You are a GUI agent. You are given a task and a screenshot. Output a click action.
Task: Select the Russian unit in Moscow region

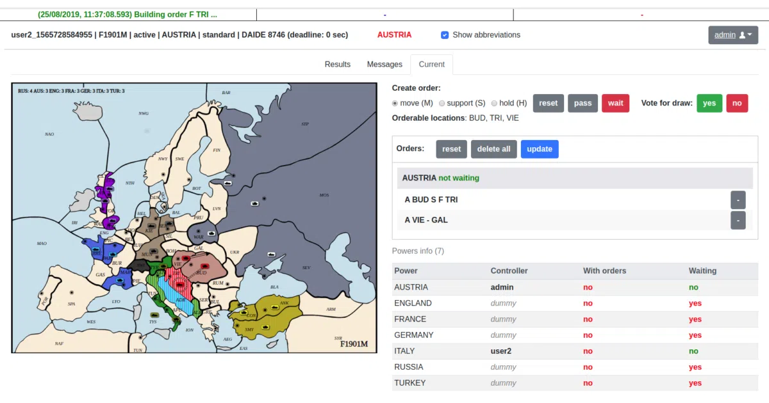[255, 204]
